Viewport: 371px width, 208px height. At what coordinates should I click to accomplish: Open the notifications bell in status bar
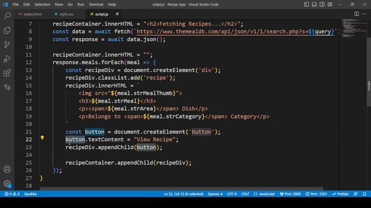pyautogui.click(x=365, y=194)
